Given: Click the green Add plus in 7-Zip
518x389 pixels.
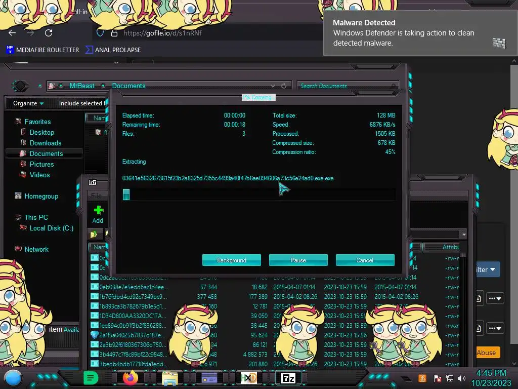Looking at the screenshot, I should pyautogui.click(x=98, y=210).
